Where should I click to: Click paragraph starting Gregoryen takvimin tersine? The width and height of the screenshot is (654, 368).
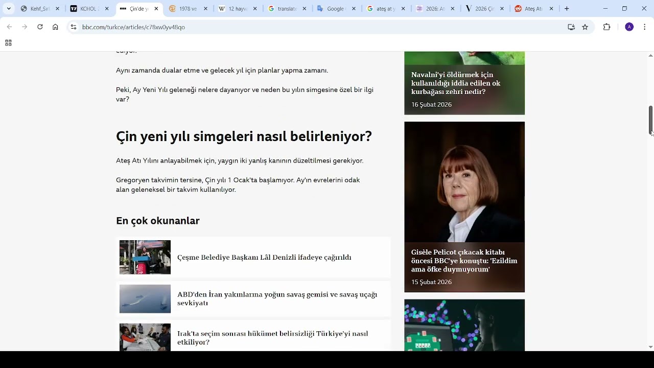tap(238, 185)
